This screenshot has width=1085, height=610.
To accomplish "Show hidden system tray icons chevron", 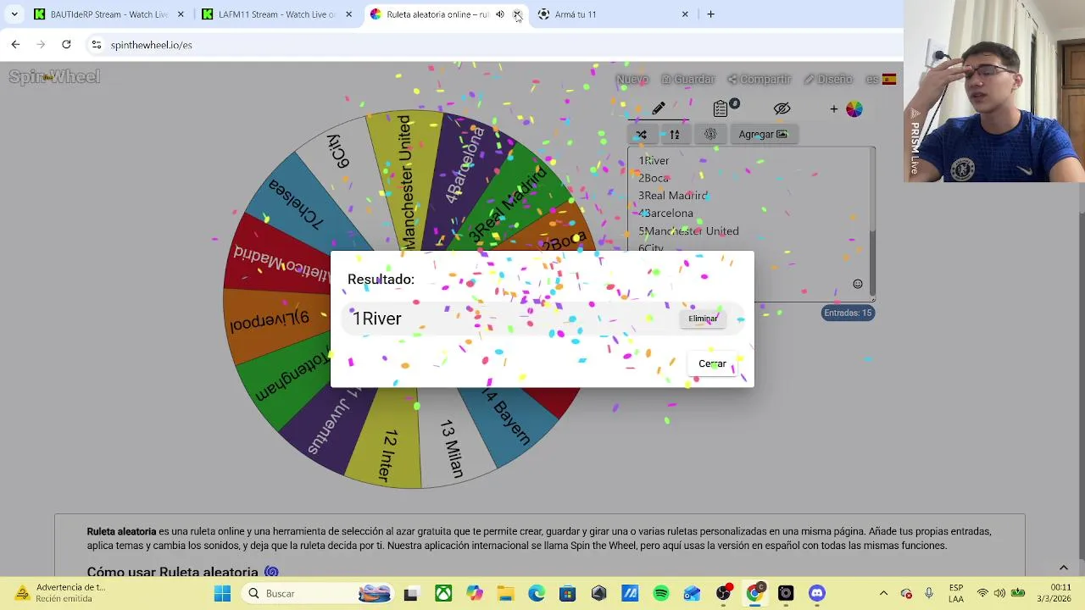I will click(x=883, y=593).
